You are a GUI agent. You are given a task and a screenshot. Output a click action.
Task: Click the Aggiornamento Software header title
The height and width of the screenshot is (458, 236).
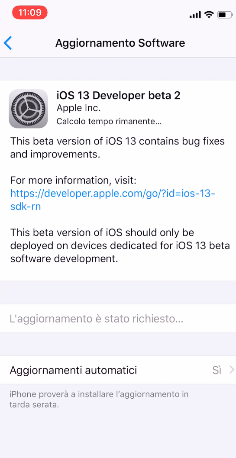120,43
